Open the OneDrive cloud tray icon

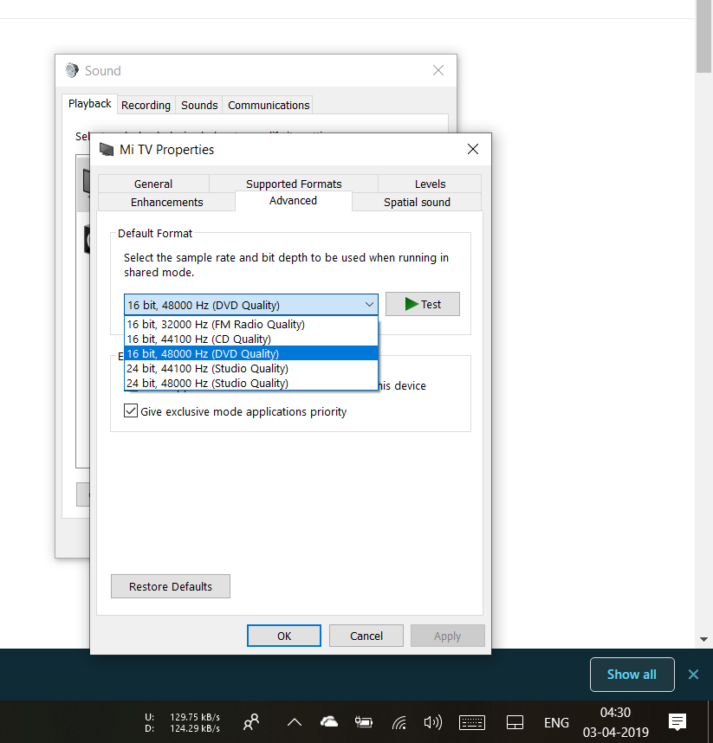[329, 721]
